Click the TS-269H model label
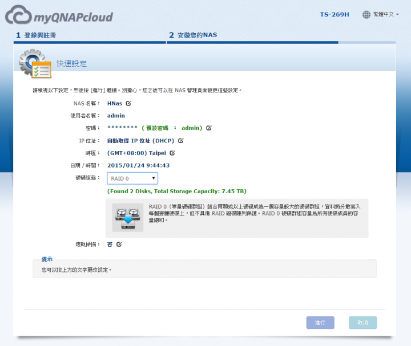The width and height of the screenshot is (411, 346). point(335,14)
